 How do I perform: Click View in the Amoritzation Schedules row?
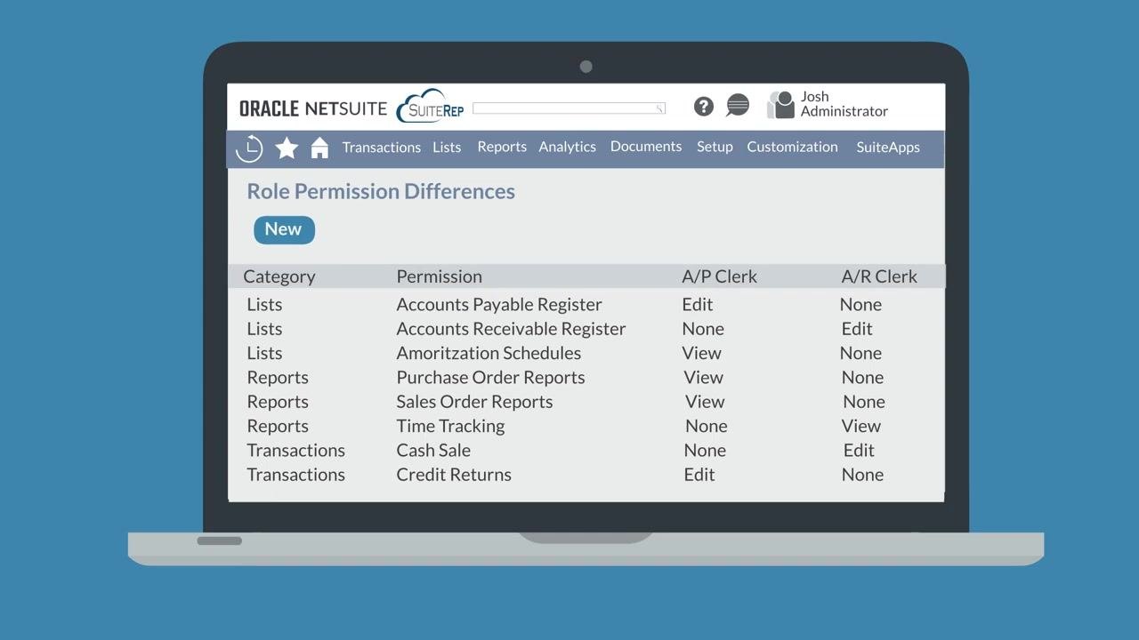[701, 353]
